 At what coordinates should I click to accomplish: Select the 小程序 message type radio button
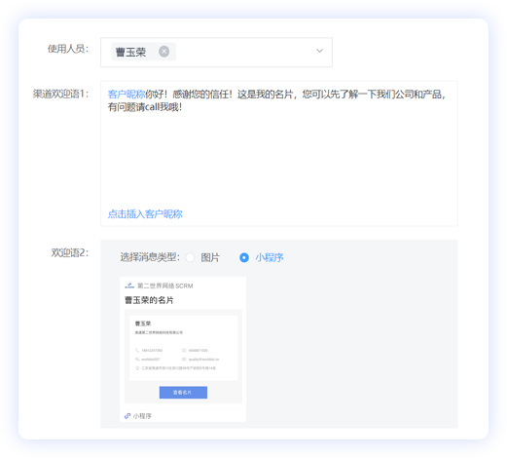tap(244, 257)
